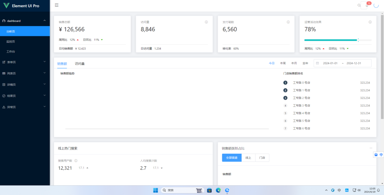Select ranking row 工专路 3 号店

click(x=326, y=106)
